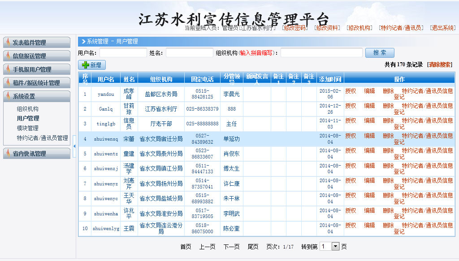Click 删除 for user shuiwenlyg
This screenshot has height=261, width=459.
[x=389, y=225]
